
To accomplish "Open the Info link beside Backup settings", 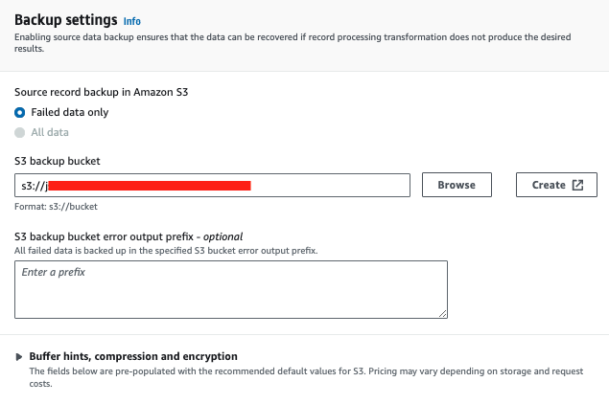I will (x=131, y=20).
